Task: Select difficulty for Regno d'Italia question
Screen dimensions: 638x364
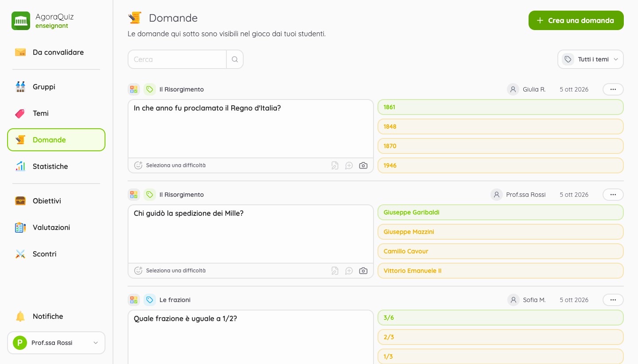Action: (170, 165)
